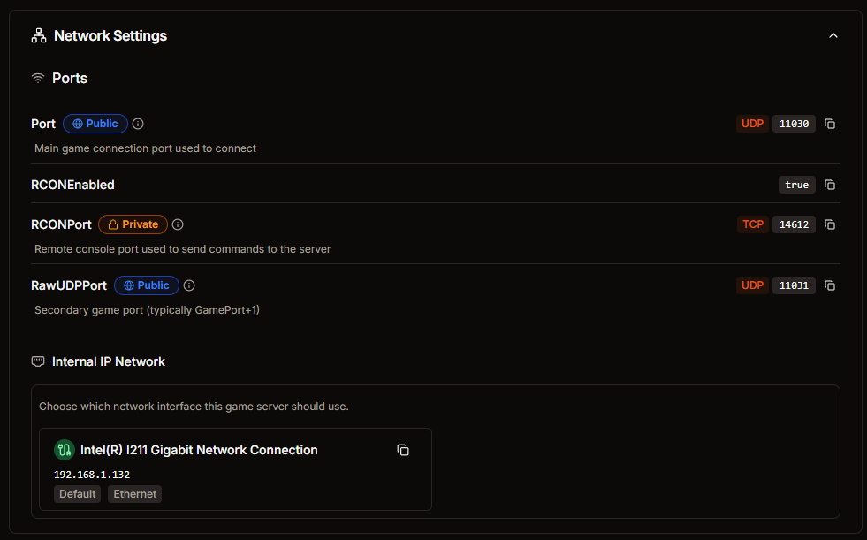867x540 pixels.
Task: Click the true value of RCONEnabled
Action: click(x=797, y=185)
